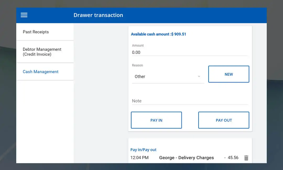
Task: Go to Debtor Management (Credit Invoice)
Action: pos(42,52)
